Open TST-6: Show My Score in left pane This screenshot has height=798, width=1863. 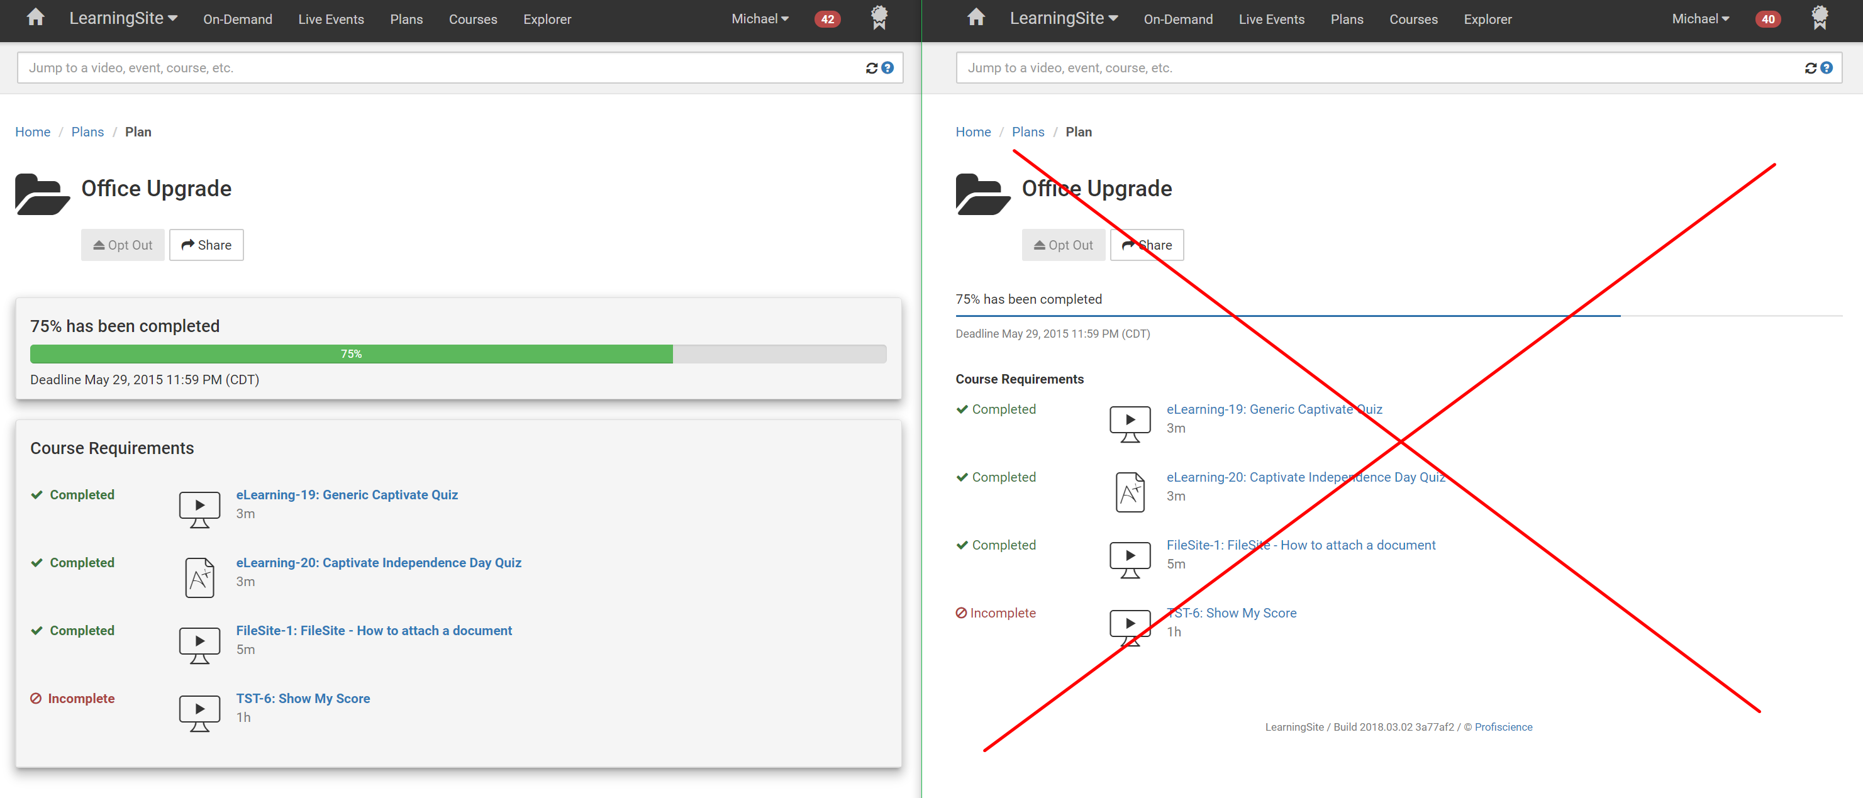point(303,698)
